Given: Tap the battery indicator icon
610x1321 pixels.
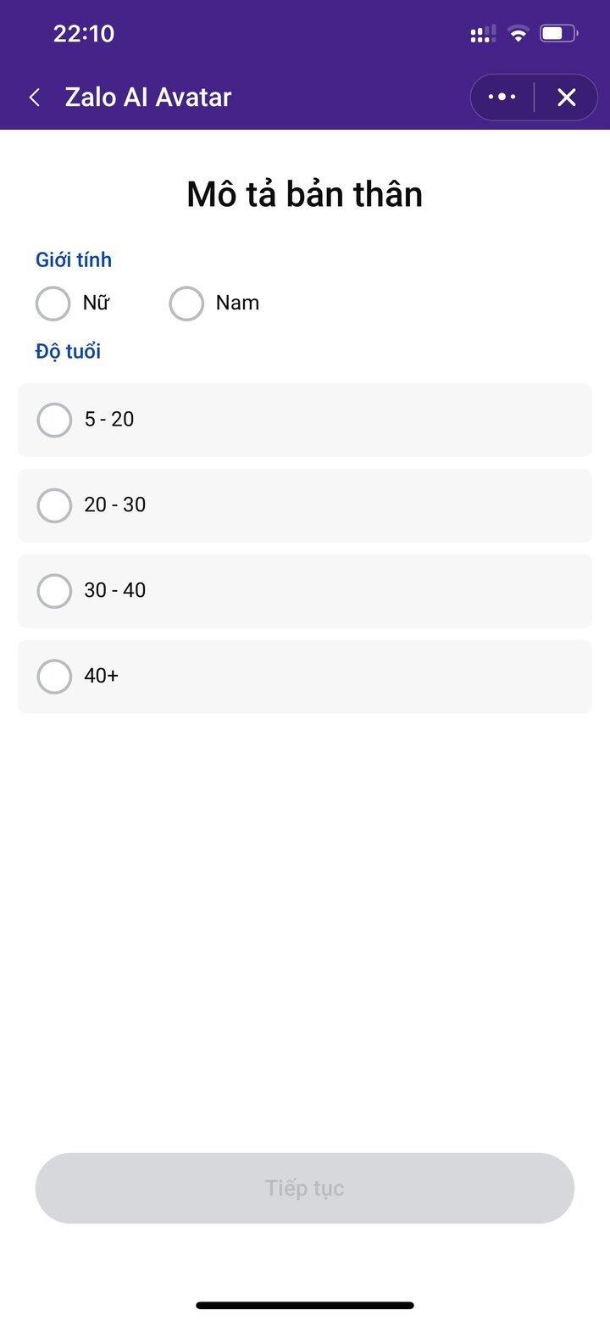Looking at the screenshot, I should tap(558, 34).
